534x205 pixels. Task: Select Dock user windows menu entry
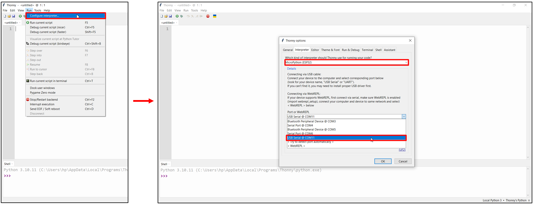tap(66, 88)
